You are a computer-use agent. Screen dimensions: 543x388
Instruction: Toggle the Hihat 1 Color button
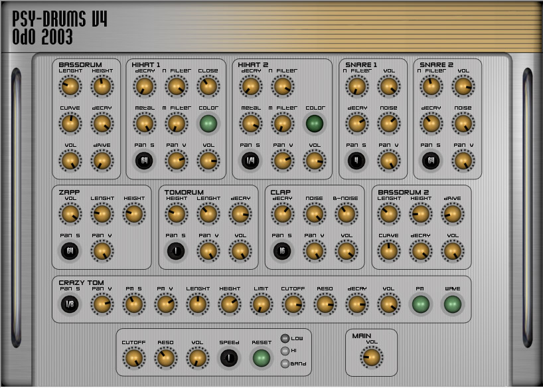click(x=208, y=124)
